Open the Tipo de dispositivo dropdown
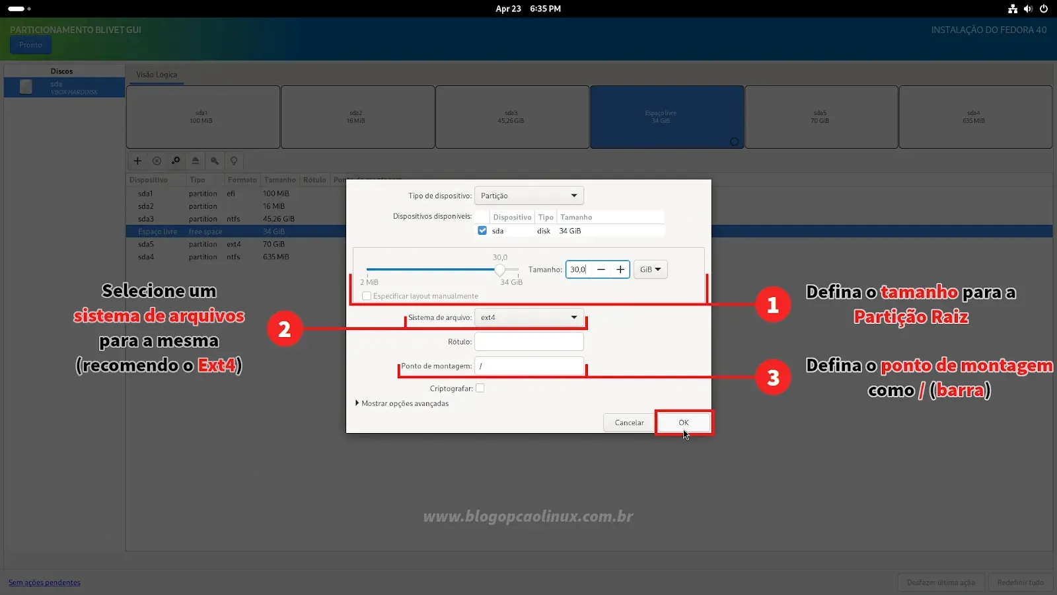The width and height of the screenshot is (1057, 595). (529, 196)
